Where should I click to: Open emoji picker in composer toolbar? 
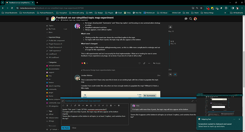[107, 106]
